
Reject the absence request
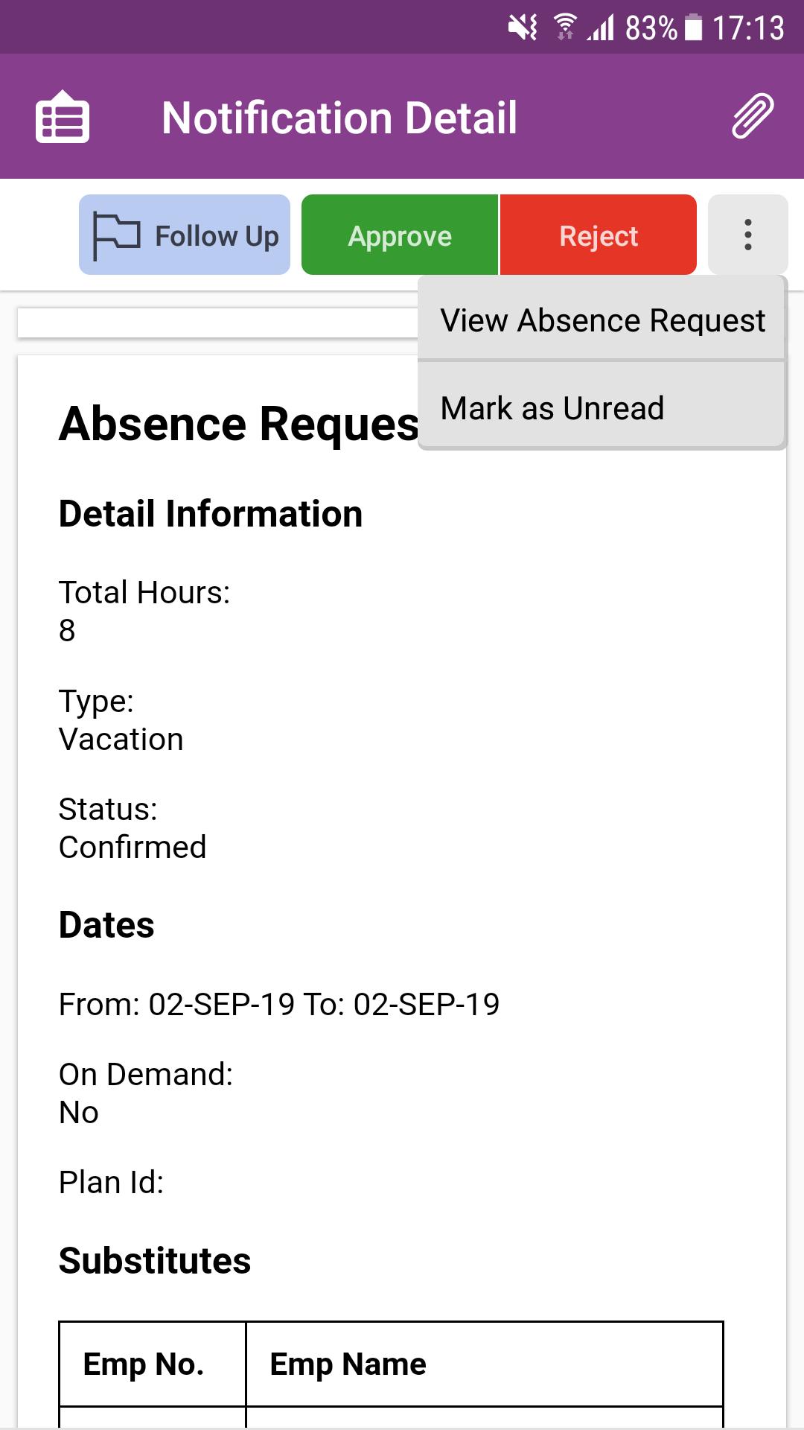click(x=599, y=235)
